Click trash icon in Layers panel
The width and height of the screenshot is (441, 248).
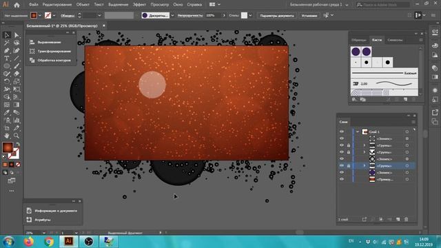click(406, 219)
